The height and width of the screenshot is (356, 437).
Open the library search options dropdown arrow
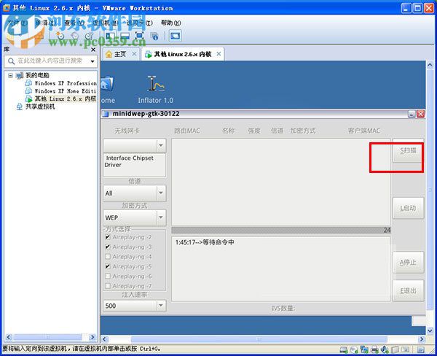point(92,61)
